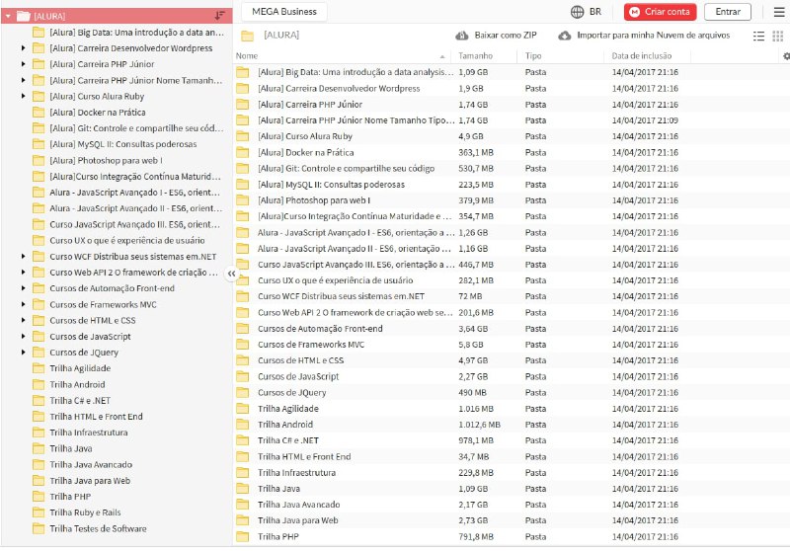This screenshot has width=790, height=551.
Task: Open the MEGA Business tab
Action: [284, 12]
